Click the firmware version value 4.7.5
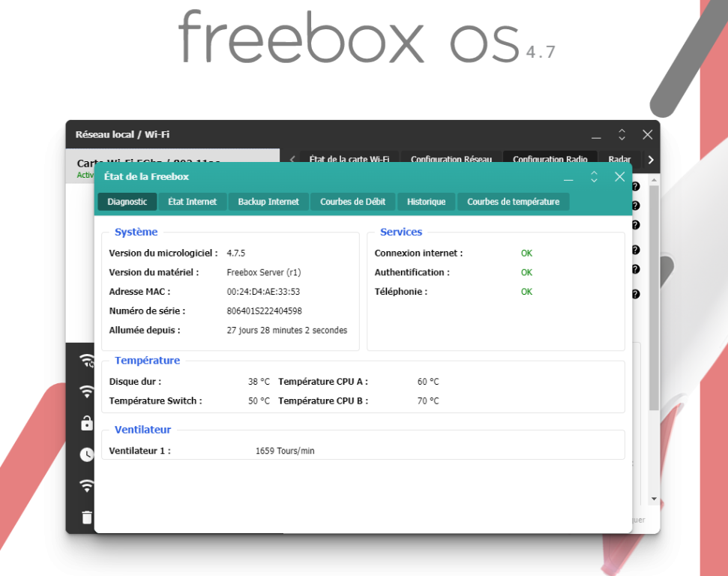This screenshot has height=576, width=728. tap(236, 253)
